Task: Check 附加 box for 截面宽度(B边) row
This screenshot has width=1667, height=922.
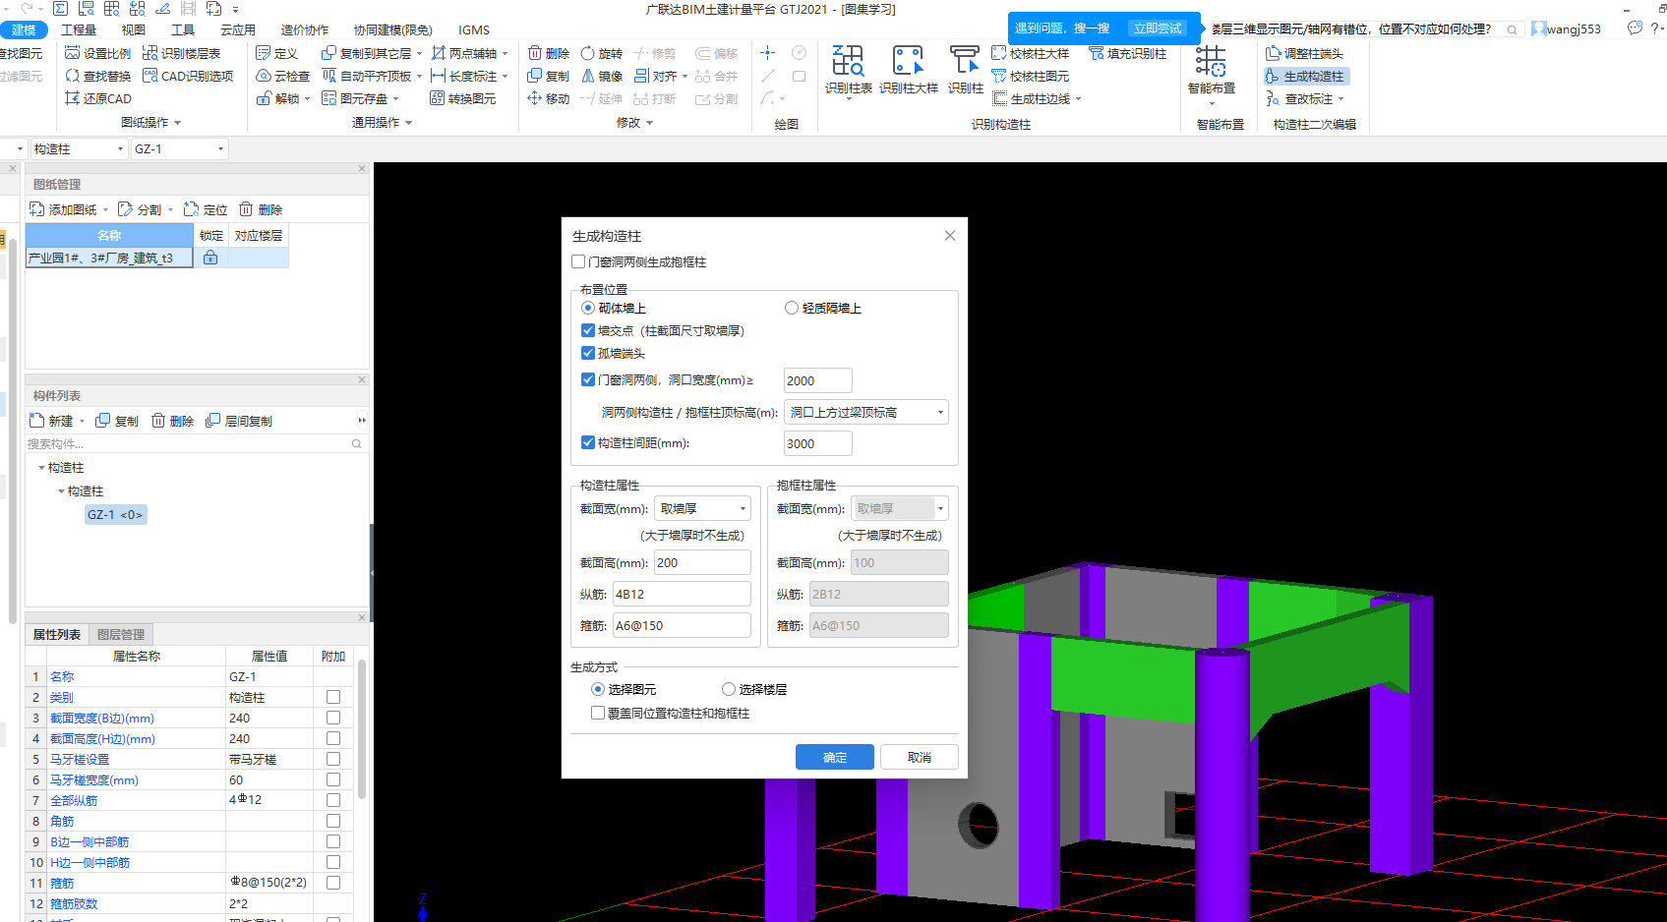Action: 333,719
